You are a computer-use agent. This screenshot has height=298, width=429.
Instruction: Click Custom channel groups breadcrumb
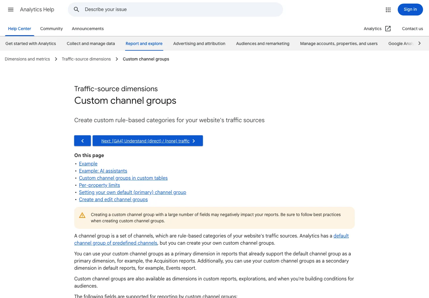click(x=146, y=59)
